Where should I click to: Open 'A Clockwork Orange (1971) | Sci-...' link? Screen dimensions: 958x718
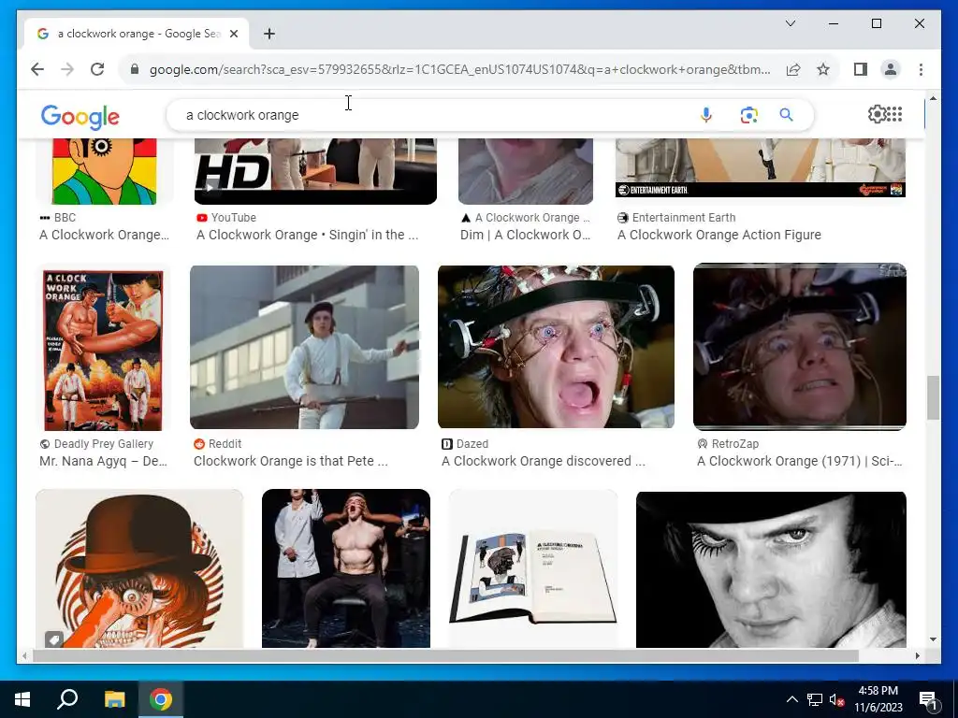coord(799,461)
